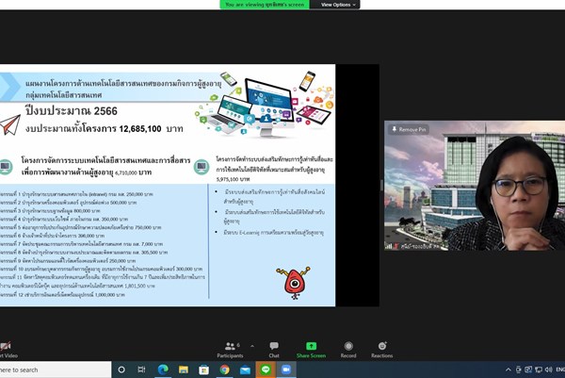Click the slide heading 'ปีงบประมาณ 2566'
The width and height of the screenshot is (565, 378).
click(x=71, y=111)
